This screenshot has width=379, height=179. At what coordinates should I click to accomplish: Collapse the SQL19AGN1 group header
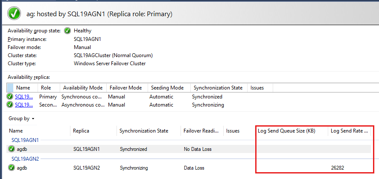(x=25, y=140)
